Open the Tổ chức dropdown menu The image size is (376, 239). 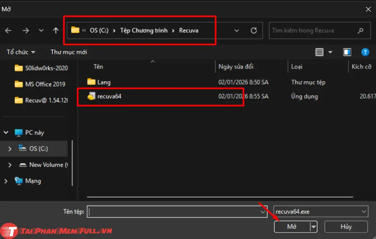click(19, 52)
